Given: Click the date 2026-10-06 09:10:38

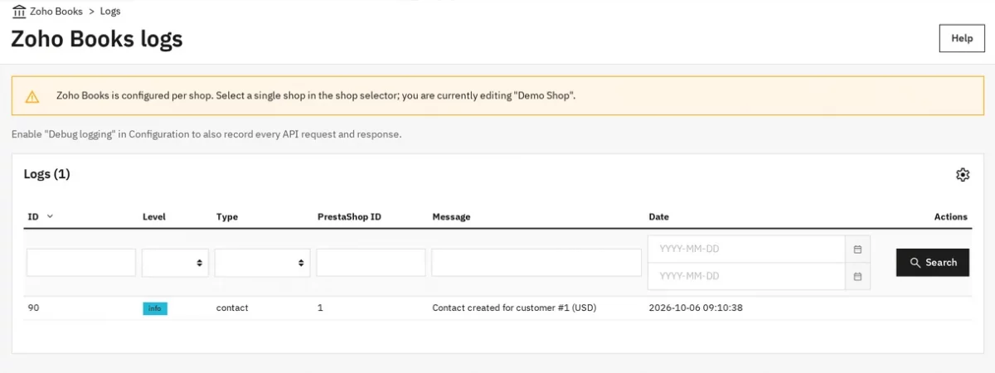Looking at the screenshot, I should point(696,308).
